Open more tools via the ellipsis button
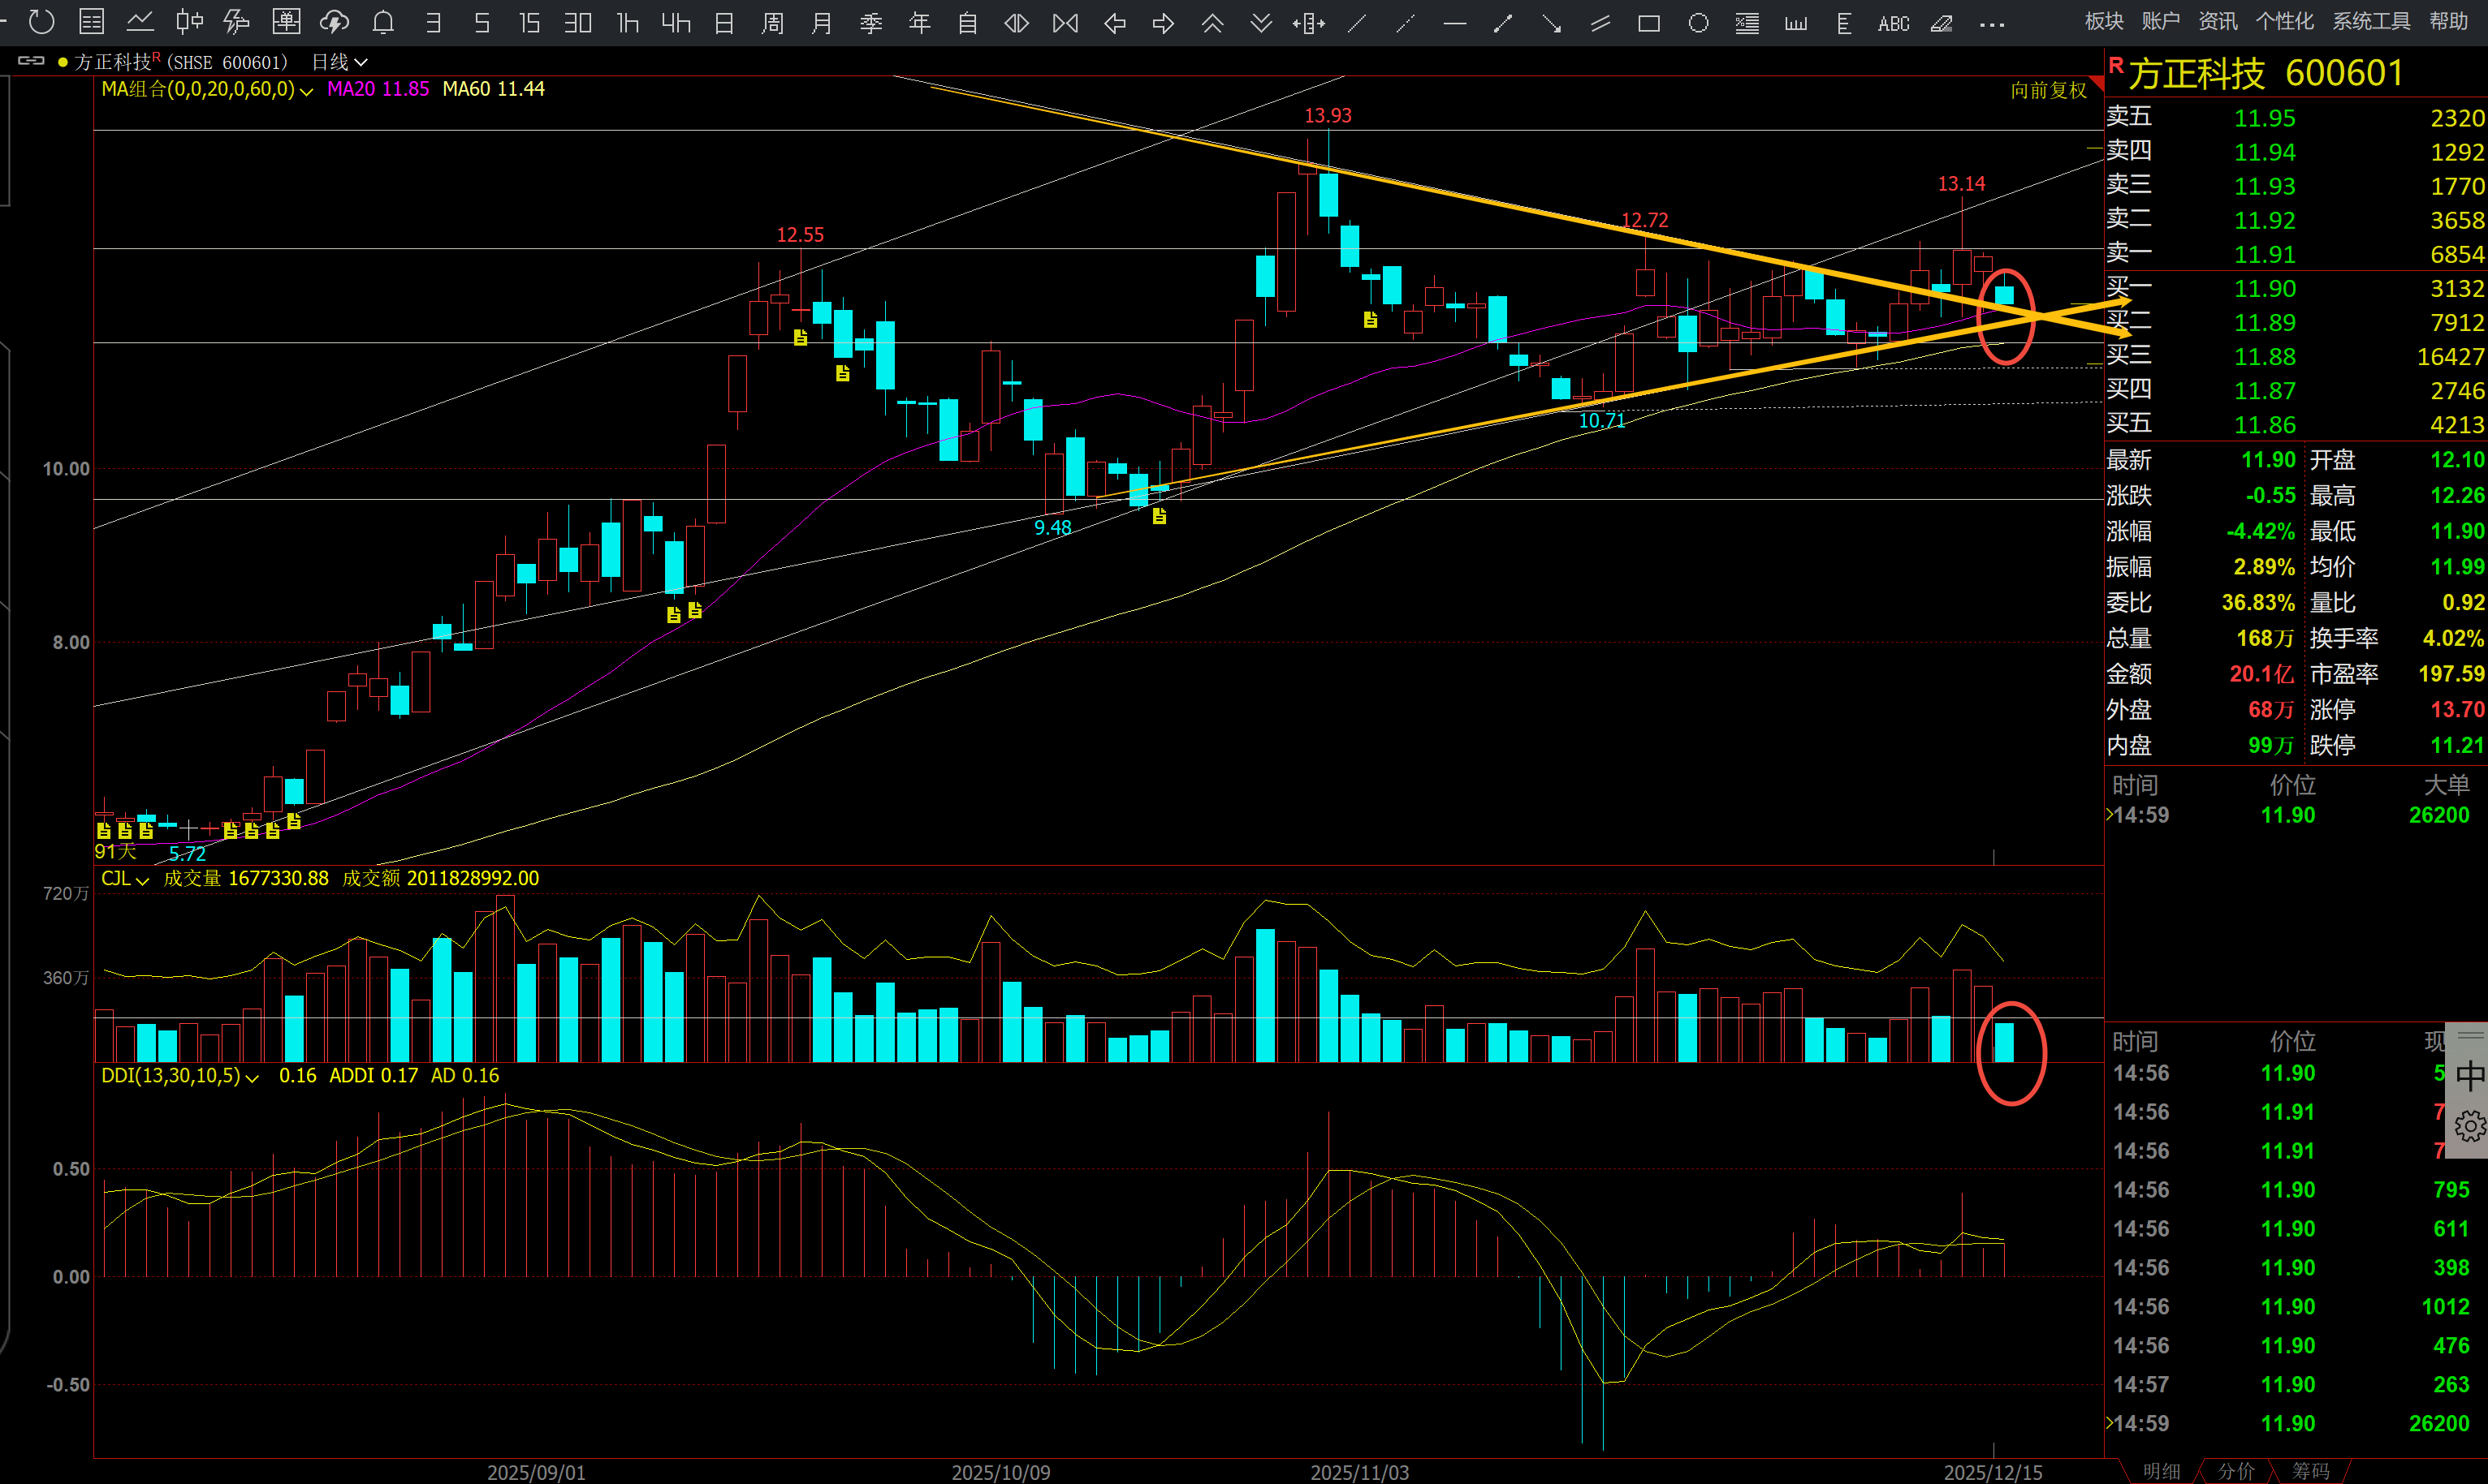This screenshot has width=2488, height=1484. (x=1992, y=24)
